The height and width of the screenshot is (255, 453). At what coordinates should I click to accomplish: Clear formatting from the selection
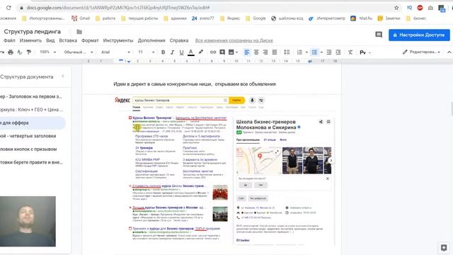[350, 52]
